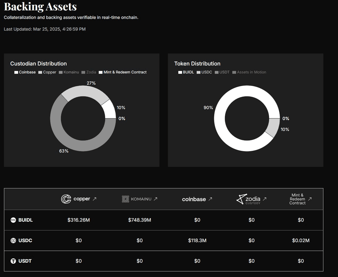
Task: Click the $118.3M USDC value under Coinbase
Action: [x=197, y=241]
